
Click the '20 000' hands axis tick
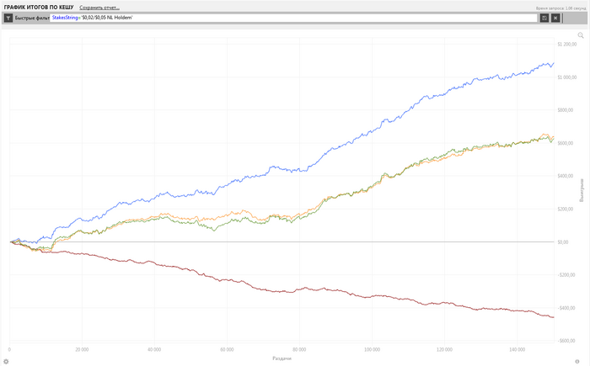pyautogui.click(x=82, y=349)
